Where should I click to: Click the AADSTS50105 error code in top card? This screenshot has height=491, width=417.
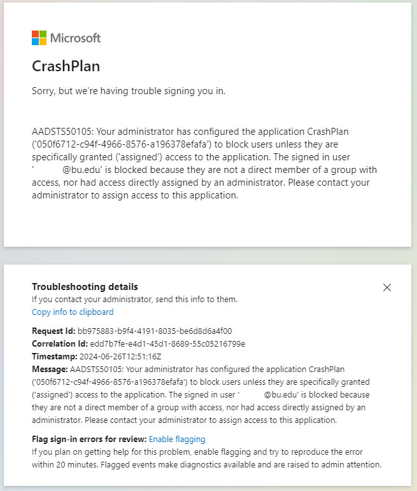62,132
